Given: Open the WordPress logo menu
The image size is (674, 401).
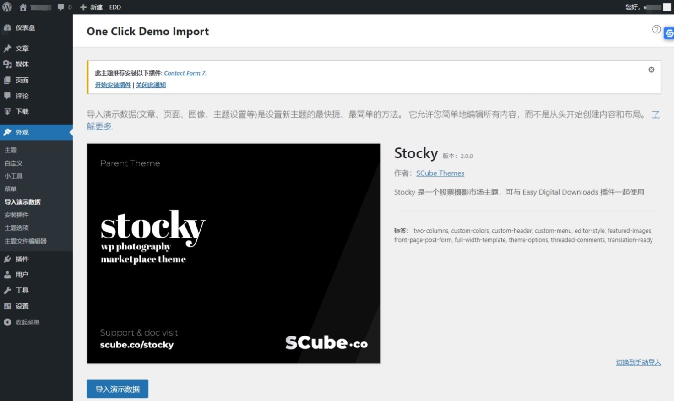Looking at the screenshot, I should (x=7, y=7).
